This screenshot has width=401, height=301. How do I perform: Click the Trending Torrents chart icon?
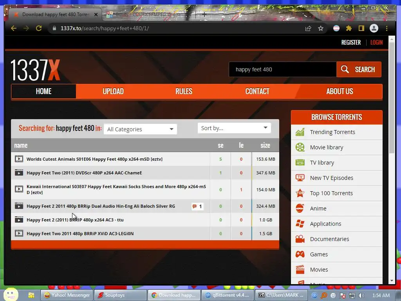click(x=300, y=132)
